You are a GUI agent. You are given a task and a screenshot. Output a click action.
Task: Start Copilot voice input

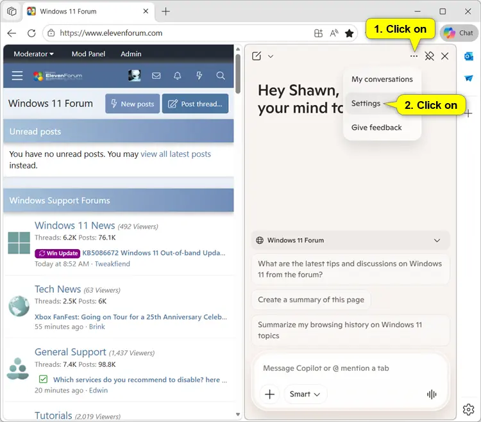tap(432, 394)
